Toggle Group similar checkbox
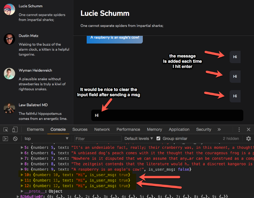 158,139
